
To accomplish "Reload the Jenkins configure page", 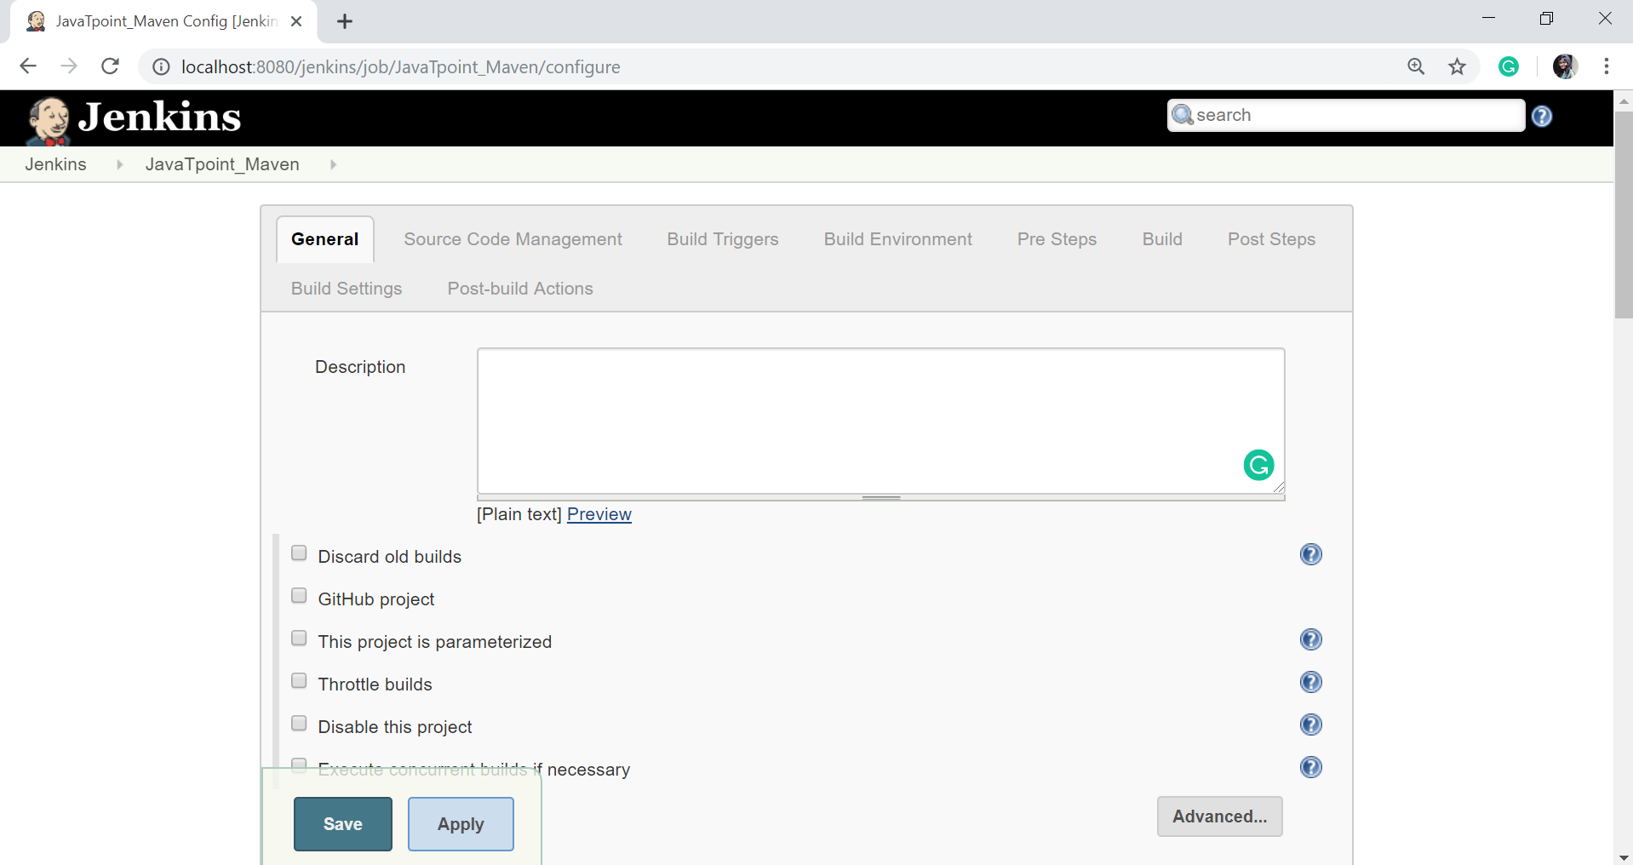I will coord(110,66).
